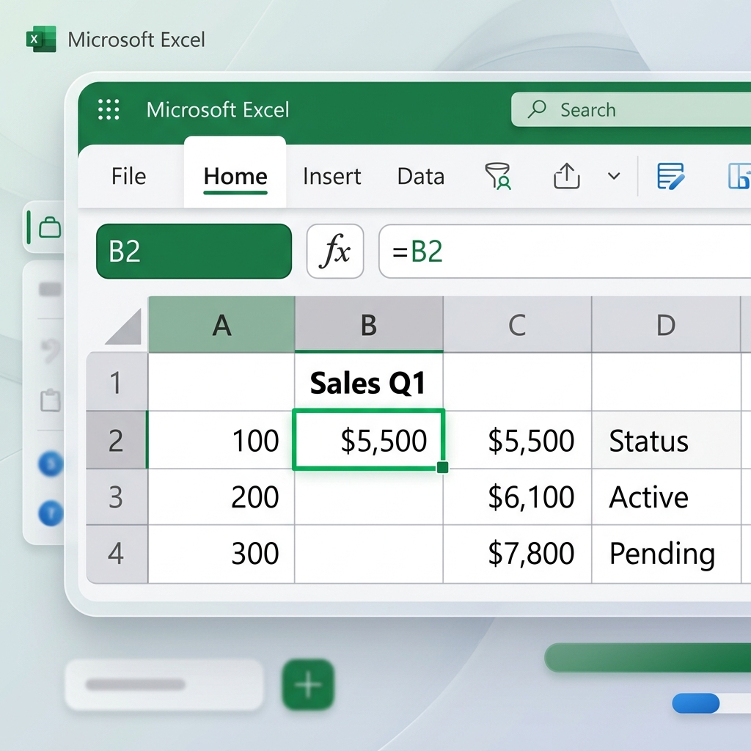Click cell C2 with $5,500
Image resolution: width=751 pixels, height=751 pixels.
[x=517, y=440]
